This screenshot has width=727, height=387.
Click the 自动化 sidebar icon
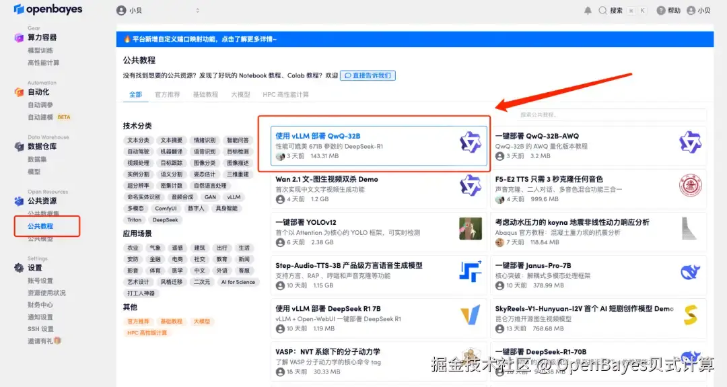(x=19, y=92)
